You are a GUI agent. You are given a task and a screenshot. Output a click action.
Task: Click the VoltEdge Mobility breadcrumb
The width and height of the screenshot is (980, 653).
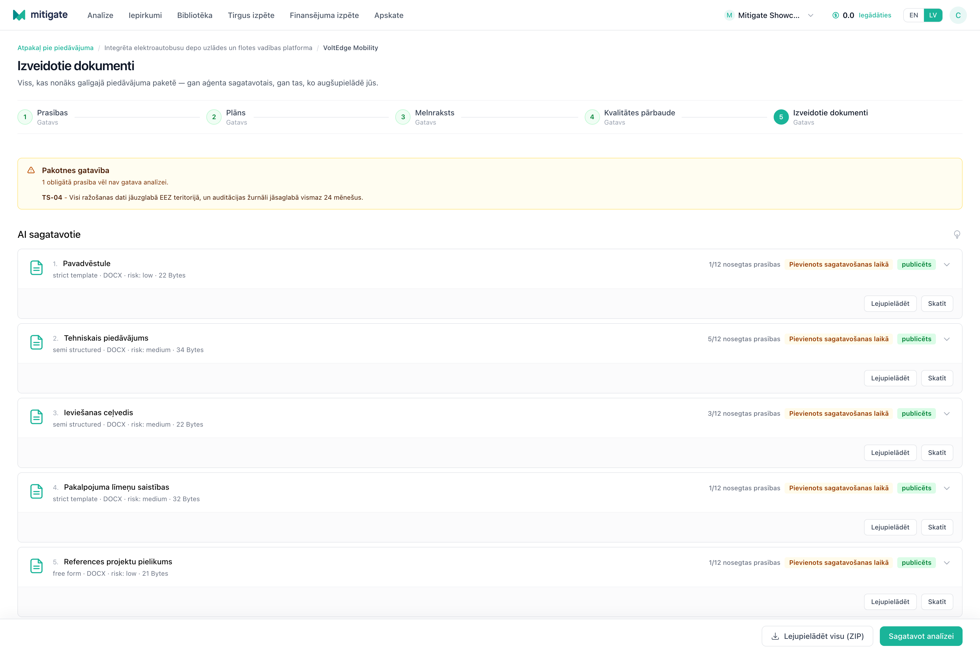pyautogui.click(x=350, y=48)
